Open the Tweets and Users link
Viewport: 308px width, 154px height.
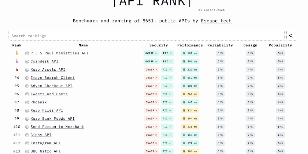click(49, 94)
